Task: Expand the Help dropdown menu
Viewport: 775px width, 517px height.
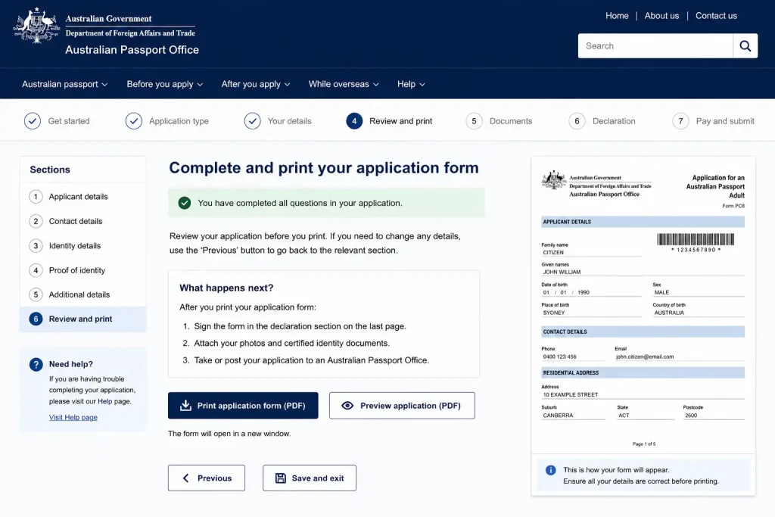Action: tap(411, 84)
